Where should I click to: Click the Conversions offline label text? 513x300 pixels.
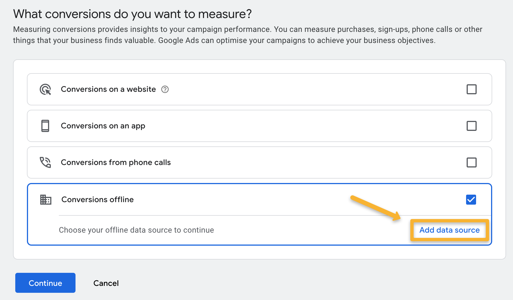[97, 200]
